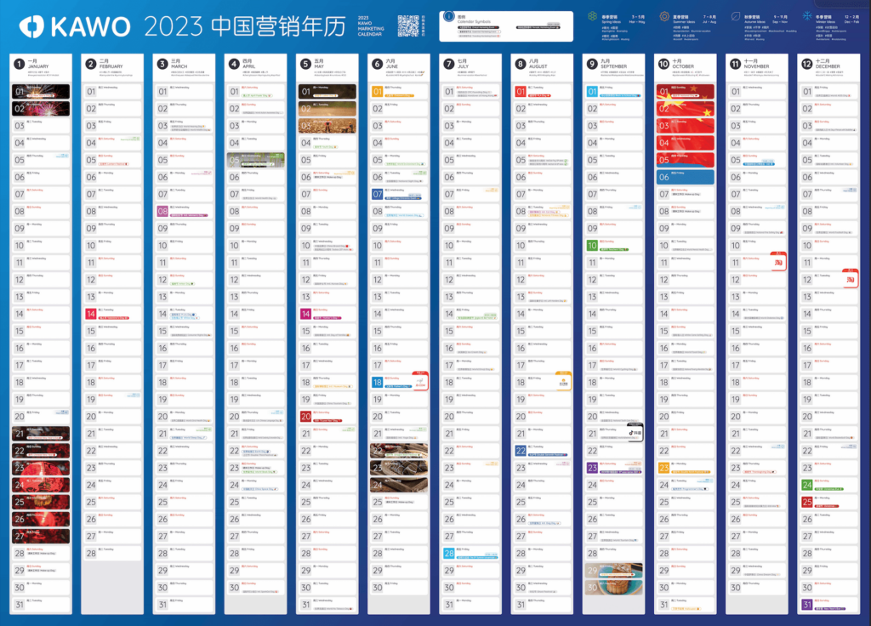Select April 30 date cell
The image size is (871, 626).
[x=255, y=587]
